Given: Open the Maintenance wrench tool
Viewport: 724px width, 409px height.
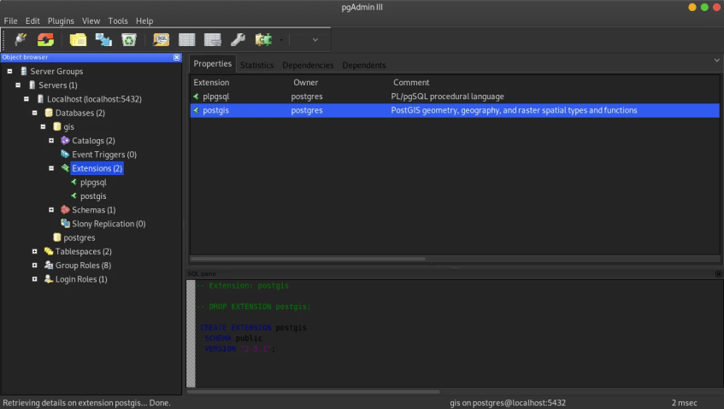Looking at the screenshot, I should 238,39.
